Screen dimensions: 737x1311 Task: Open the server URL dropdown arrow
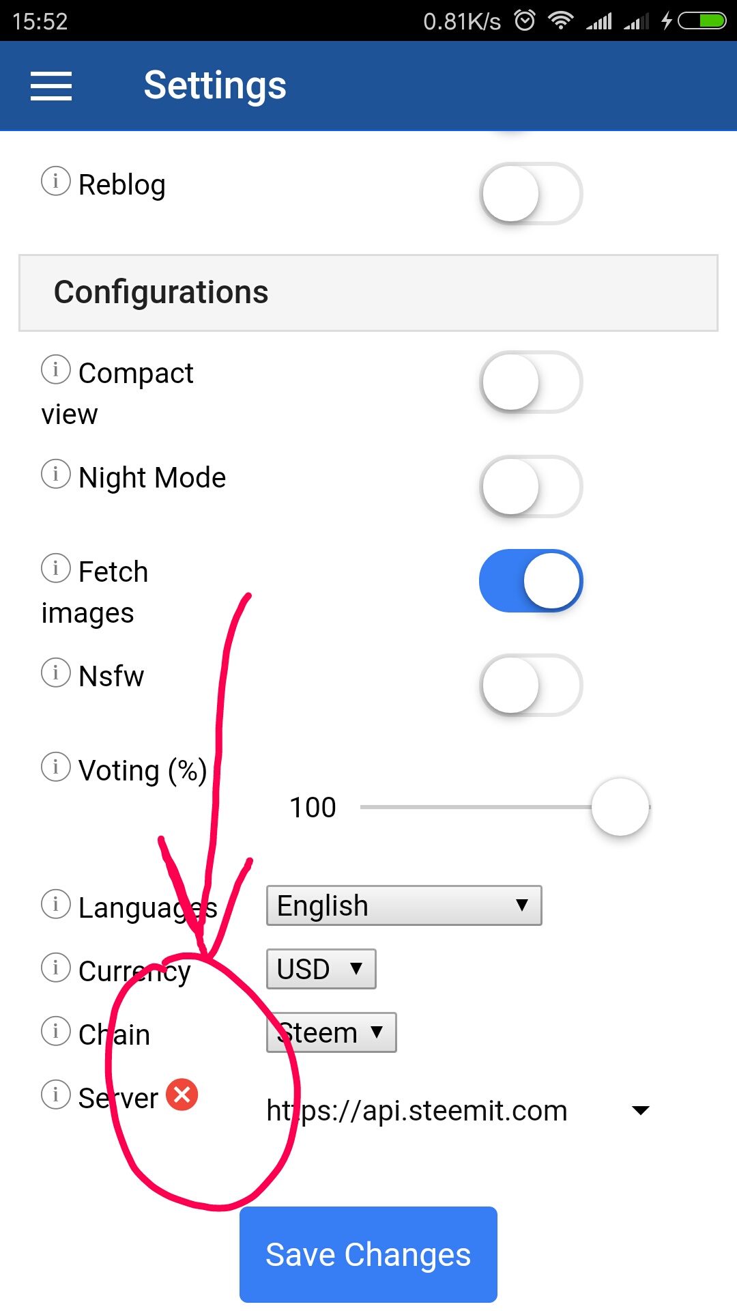(x=640, y=1111)
